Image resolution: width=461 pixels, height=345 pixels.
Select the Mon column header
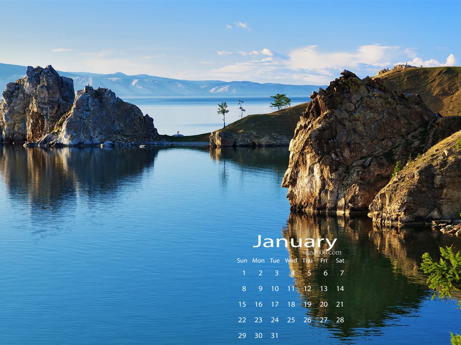point(258,261)
